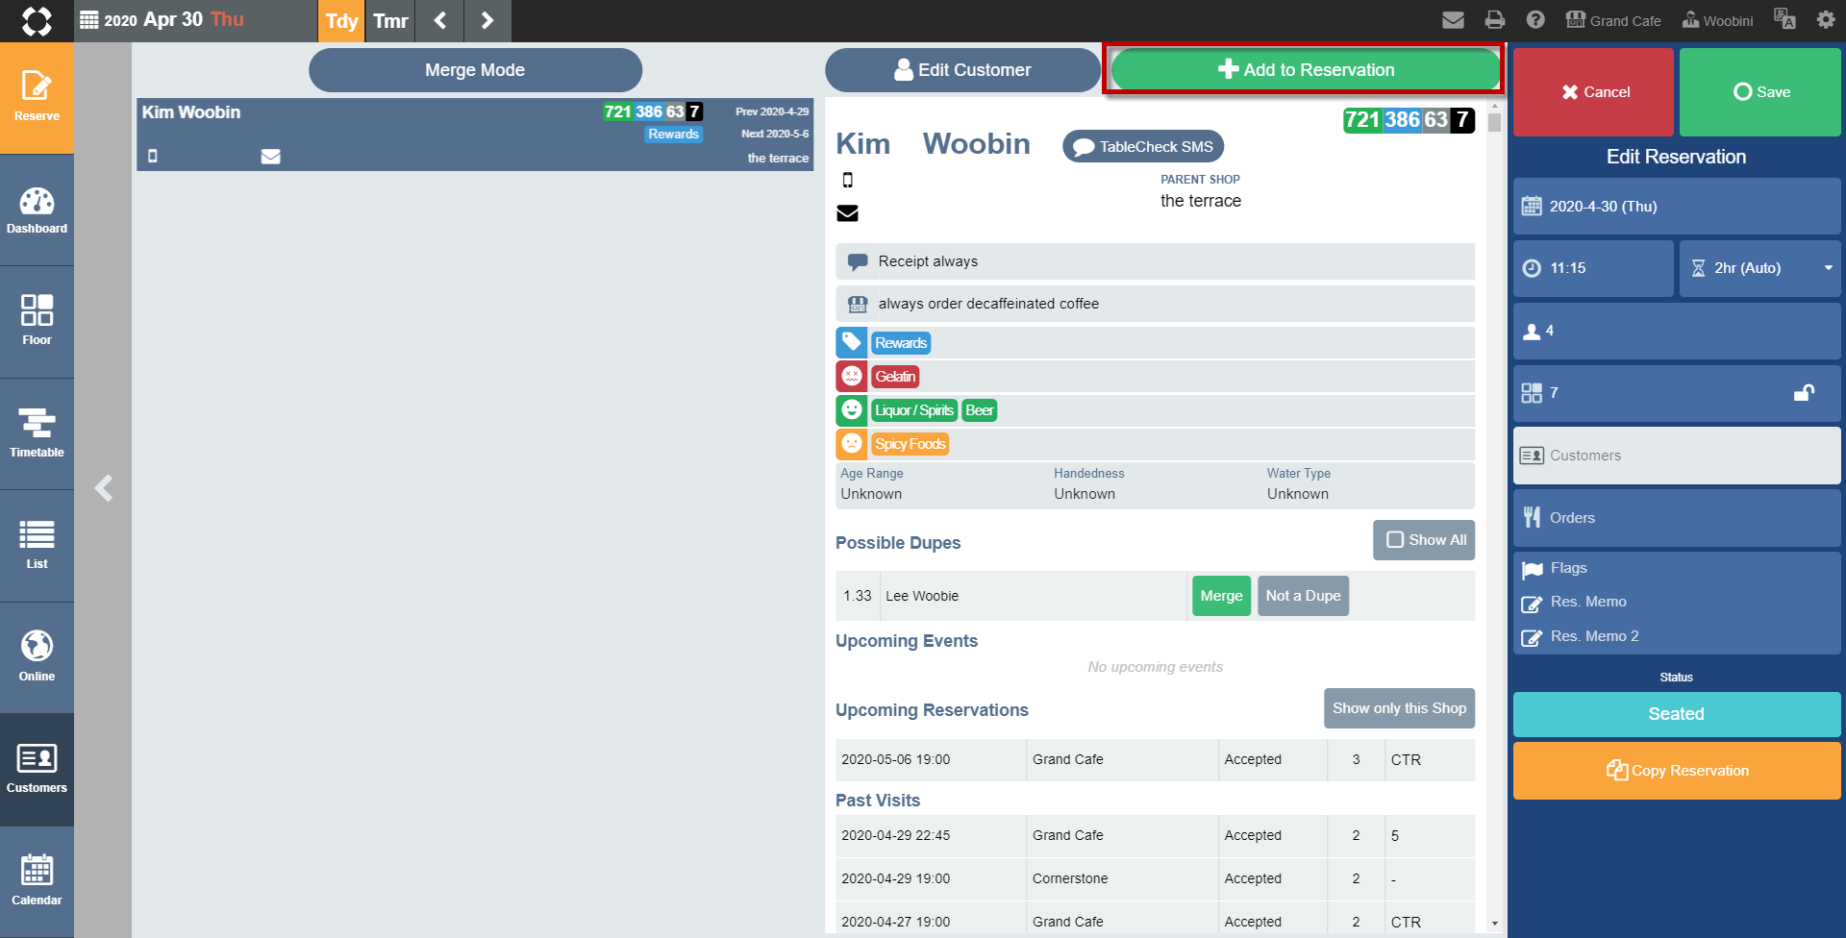Screen dimensions: 1846x938
Task: Open the Floor view icon
Action: pyautogui.click(x=37, y=322)
